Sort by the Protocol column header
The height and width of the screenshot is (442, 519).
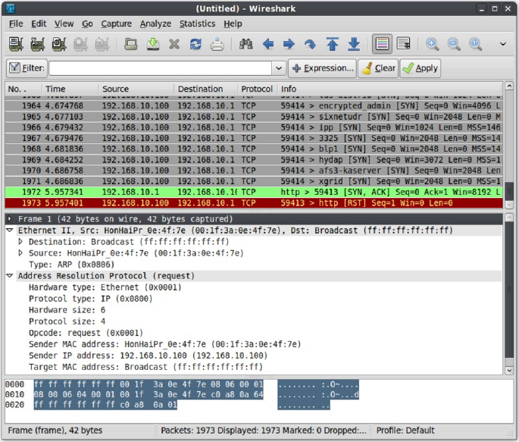[x=257, y=89]
